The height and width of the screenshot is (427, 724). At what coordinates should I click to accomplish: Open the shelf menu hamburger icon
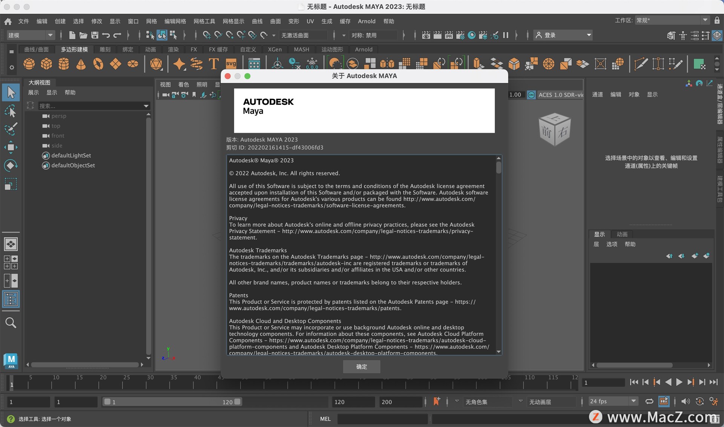click(x=12, y=52)
